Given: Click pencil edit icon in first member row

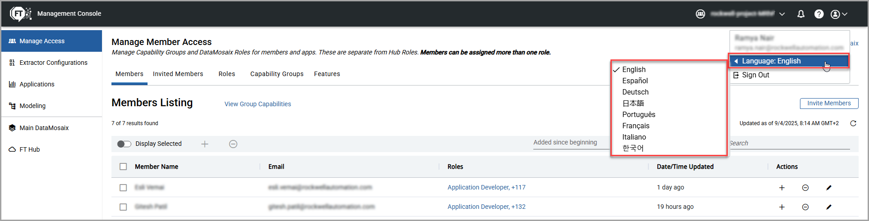Looking at the screenshot, I should tap(829, 188).
